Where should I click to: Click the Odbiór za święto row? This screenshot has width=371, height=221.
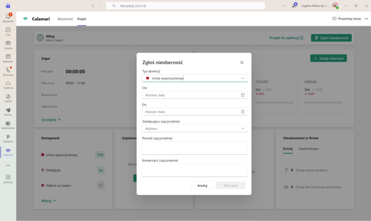(73, 185)
